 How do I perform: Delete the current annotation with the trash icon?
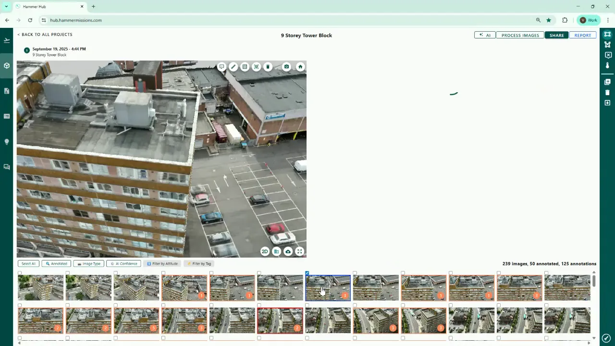pyautogui.click(x=268, y=67)
